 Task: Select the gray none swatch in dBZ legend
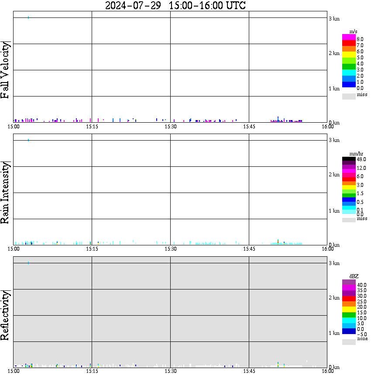[349, 342]
